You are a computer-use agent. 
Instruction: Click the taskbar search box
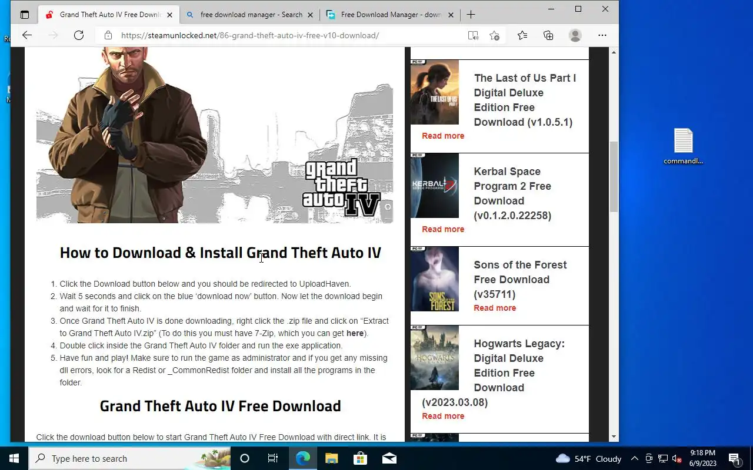129,458
